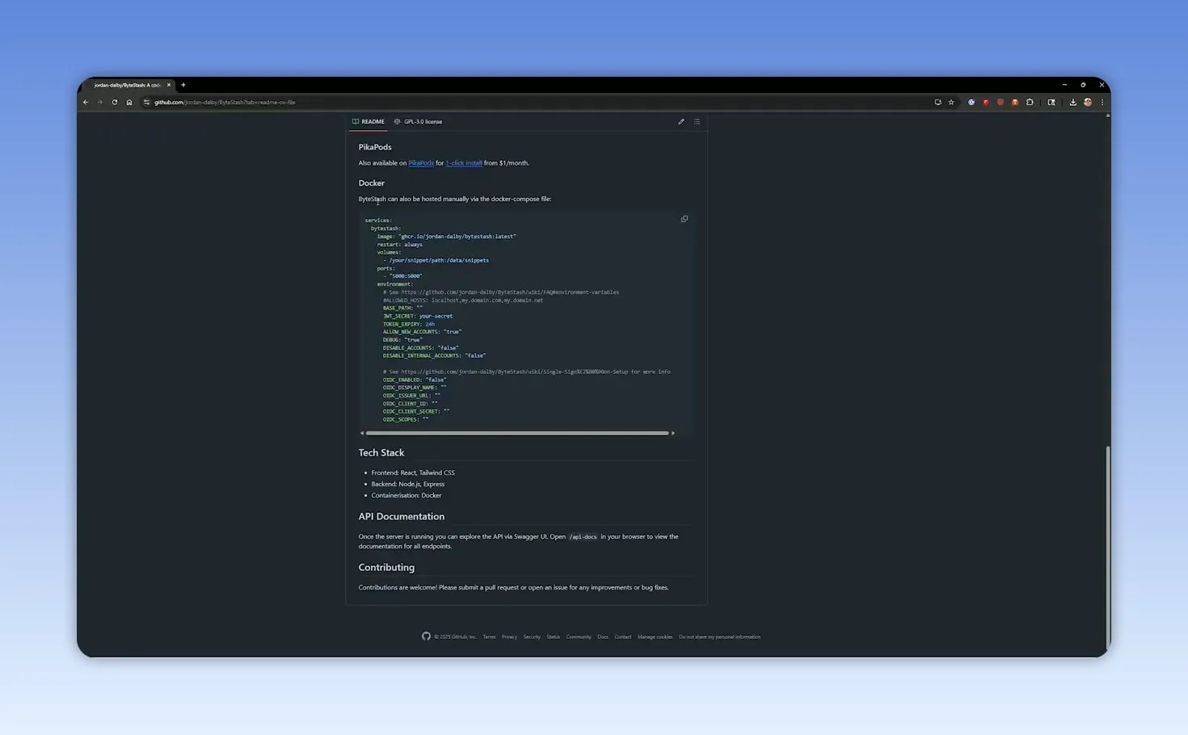Open Do not share my personal information
1188x735 pixels.
coord(719,637)
